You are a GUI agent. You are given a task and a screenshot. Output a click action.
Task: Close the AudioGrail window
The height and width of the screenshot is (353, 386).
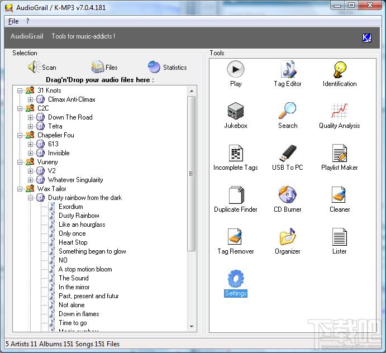point(370,6)
